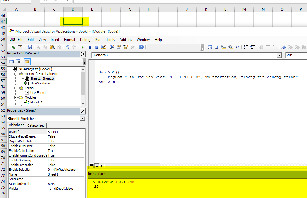Close the Project - VBAProject panel

click(x=83, y=54)
